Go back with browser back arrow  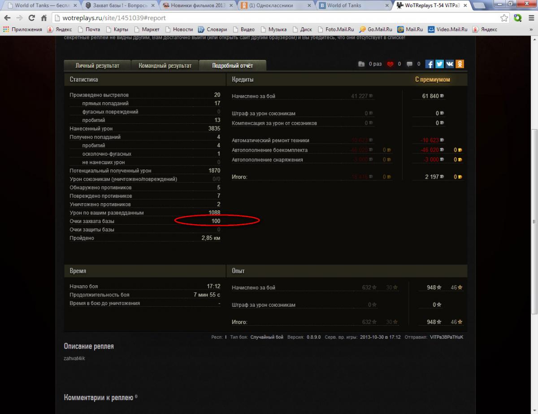[x=8, y=18]
